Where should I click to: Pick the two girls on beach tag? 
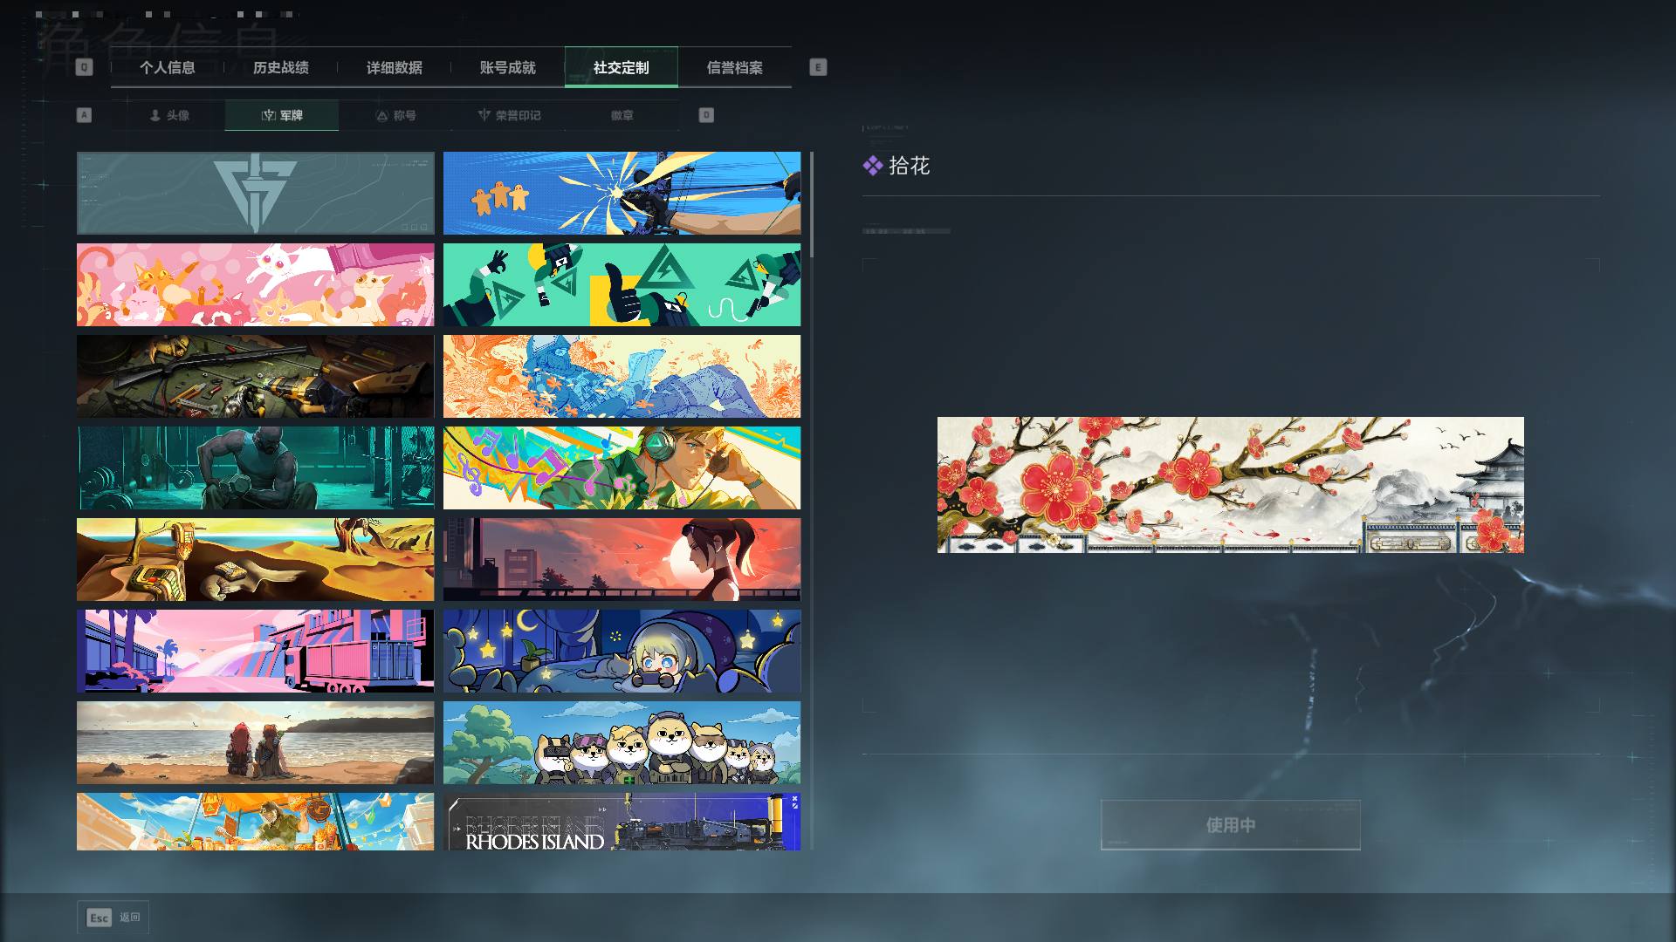(x=255, y=743)
